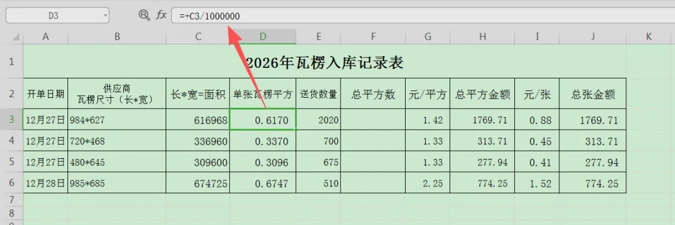Select cell containing 12月28日

[46, 183]
